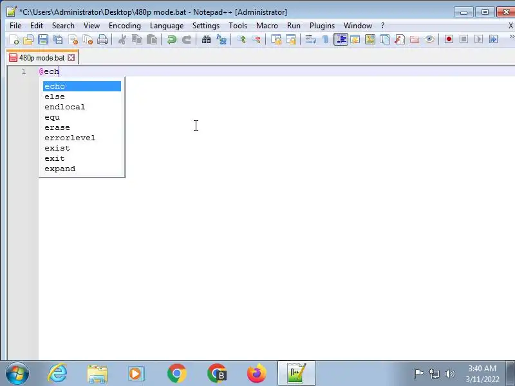The height and width of the screenshot is (386, 515).
Task: Click the Redo arrow icon
Action: (187, 40)
